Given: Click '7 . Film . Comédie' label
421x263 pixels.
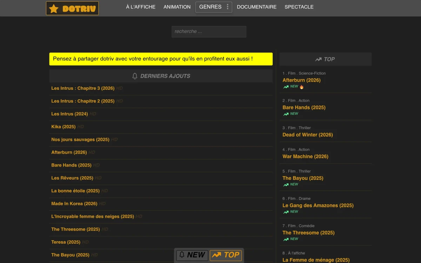Looking at the screenshot, I should click(299, 226).
